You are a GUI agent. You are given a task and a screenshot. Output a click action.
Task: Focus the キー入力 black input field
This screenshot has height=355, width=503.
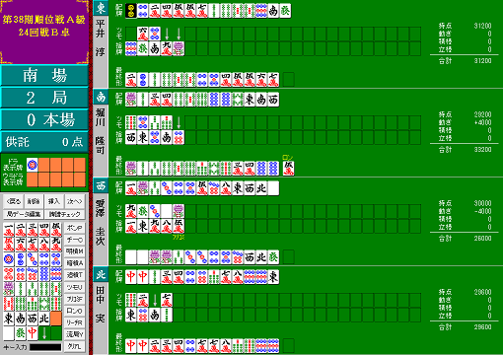tap(45, 347)
